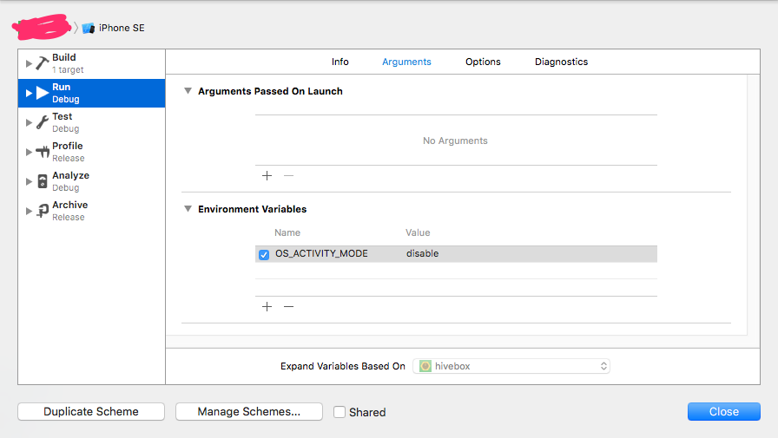Viewport: 778px width, 438px height.
Task: Remove selected environment variable with minus
Action: [289, 306]
